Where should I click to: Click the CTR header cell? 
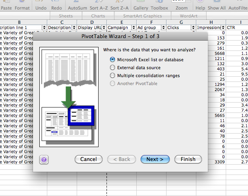tap(237, 27)
